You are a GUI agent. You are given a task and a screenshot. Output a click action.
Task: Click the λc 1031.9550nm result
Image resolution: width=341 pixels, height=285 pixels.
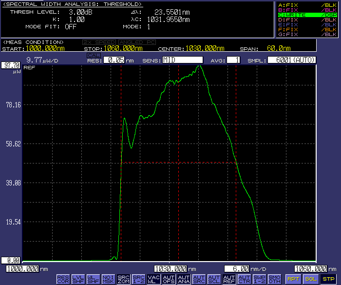[169, 20]
